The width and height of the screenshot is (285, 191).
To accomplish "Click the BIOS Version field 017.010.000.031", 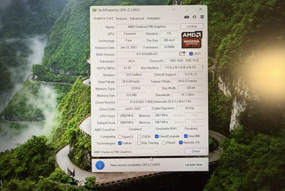I will 147,54.
